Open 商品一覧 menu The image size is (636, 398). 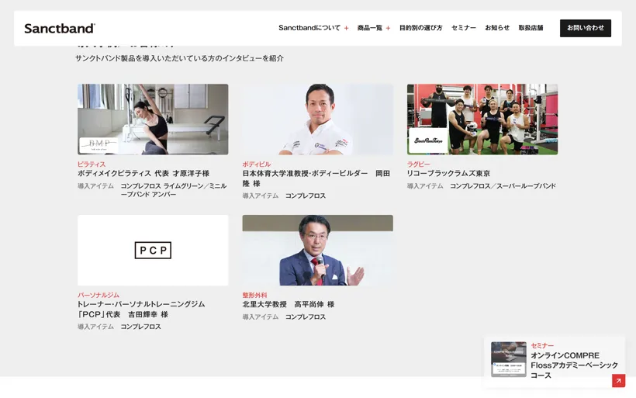tap(369, 28)
